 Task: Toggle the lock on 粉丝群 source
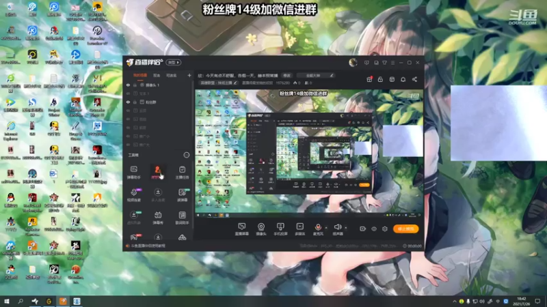tap(135, 102)
